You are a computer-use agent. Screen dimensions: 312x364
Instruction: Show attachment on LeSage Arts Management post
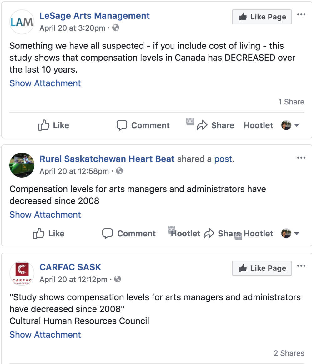coord(45,83)
